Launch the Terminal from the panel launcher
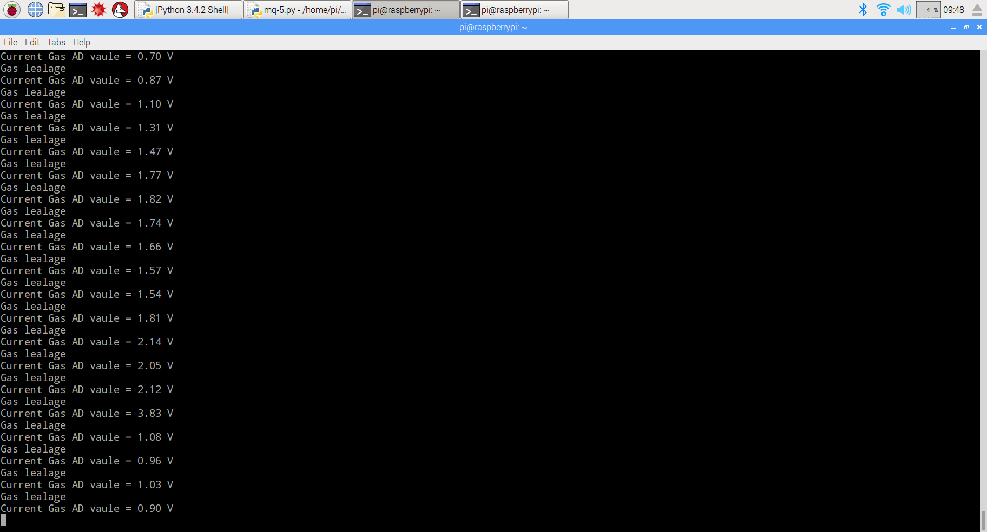The width and height of the screenshot is (987, 532). click(78, 9)
